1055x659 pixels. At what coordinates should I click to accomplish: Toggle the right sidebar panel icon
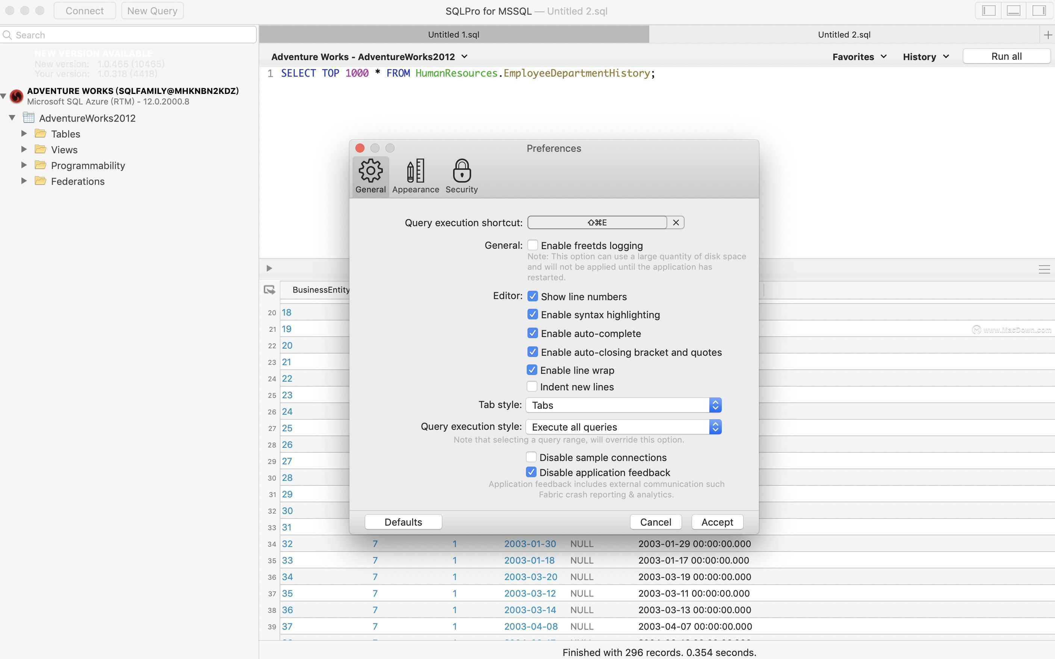[1039, 11]
